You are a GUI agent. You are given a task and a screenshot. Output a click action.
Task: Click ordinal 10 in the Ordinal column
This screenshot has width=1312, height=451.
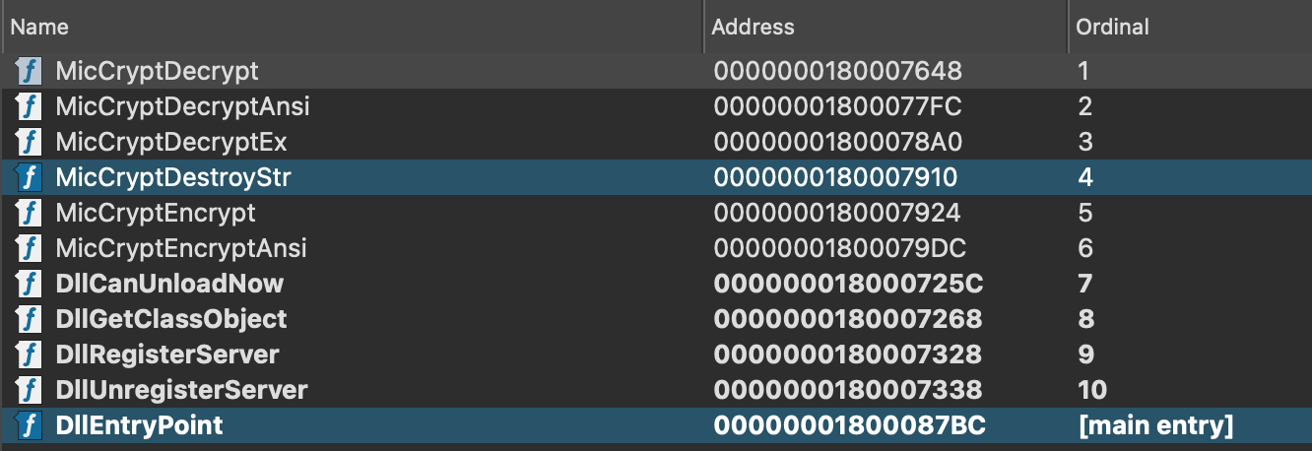click(x=1092, y=390)
